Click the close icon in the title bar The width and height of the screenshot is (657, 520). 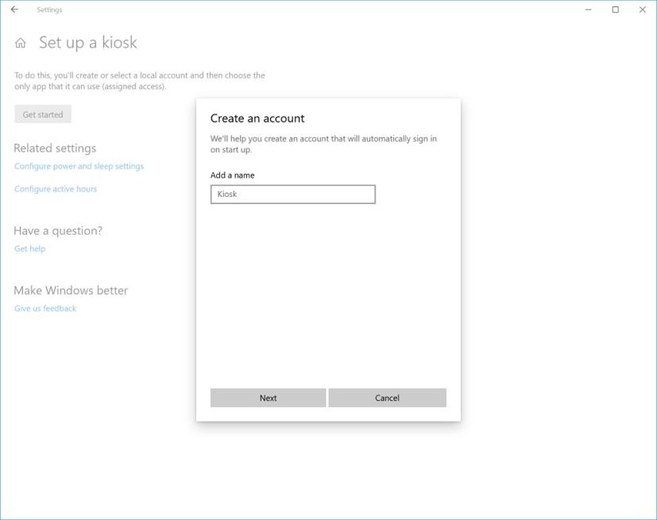point(642,10)
